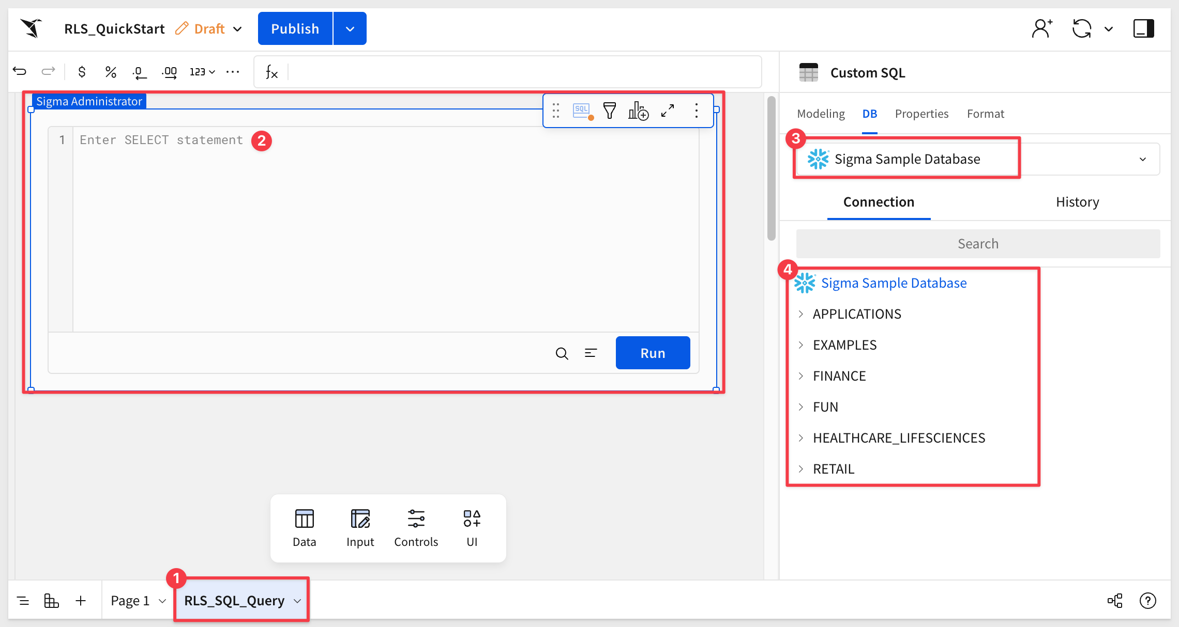Switch to the Format tab
Screen dimensions: 1179x627
coord(986,114)
